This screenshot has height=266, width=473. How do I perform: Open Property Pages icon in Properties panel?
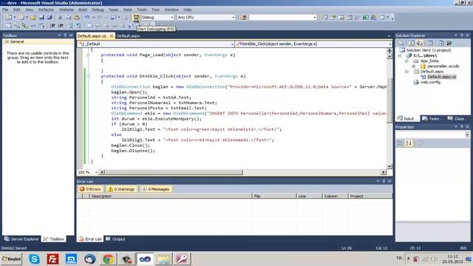pyautogui.click(x=419, y=143)
